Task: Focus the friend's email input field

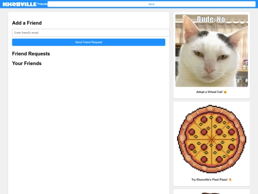Action: coord(91,33)
